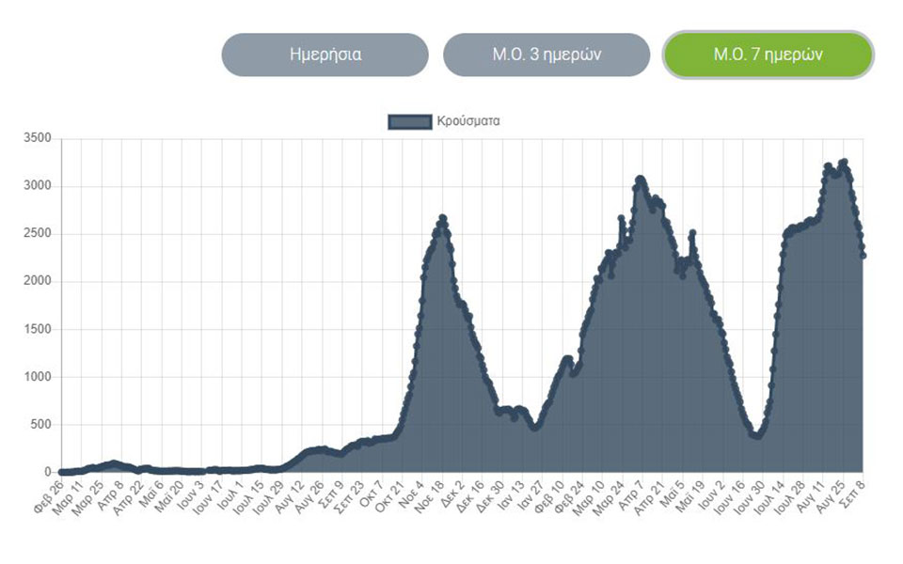Click the April peak near 3000 cases

(x=642, y=179)
